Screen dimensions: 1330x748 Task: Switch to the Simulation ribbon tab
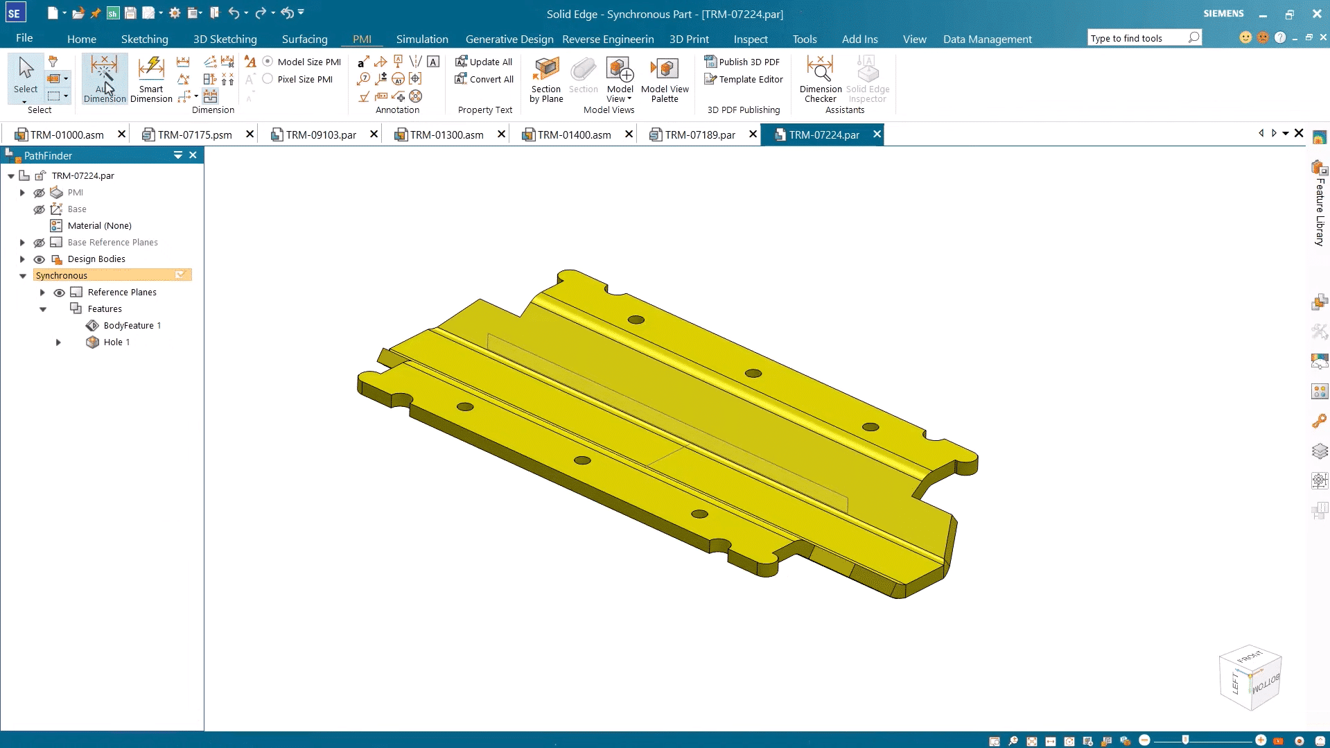point(421,39)
